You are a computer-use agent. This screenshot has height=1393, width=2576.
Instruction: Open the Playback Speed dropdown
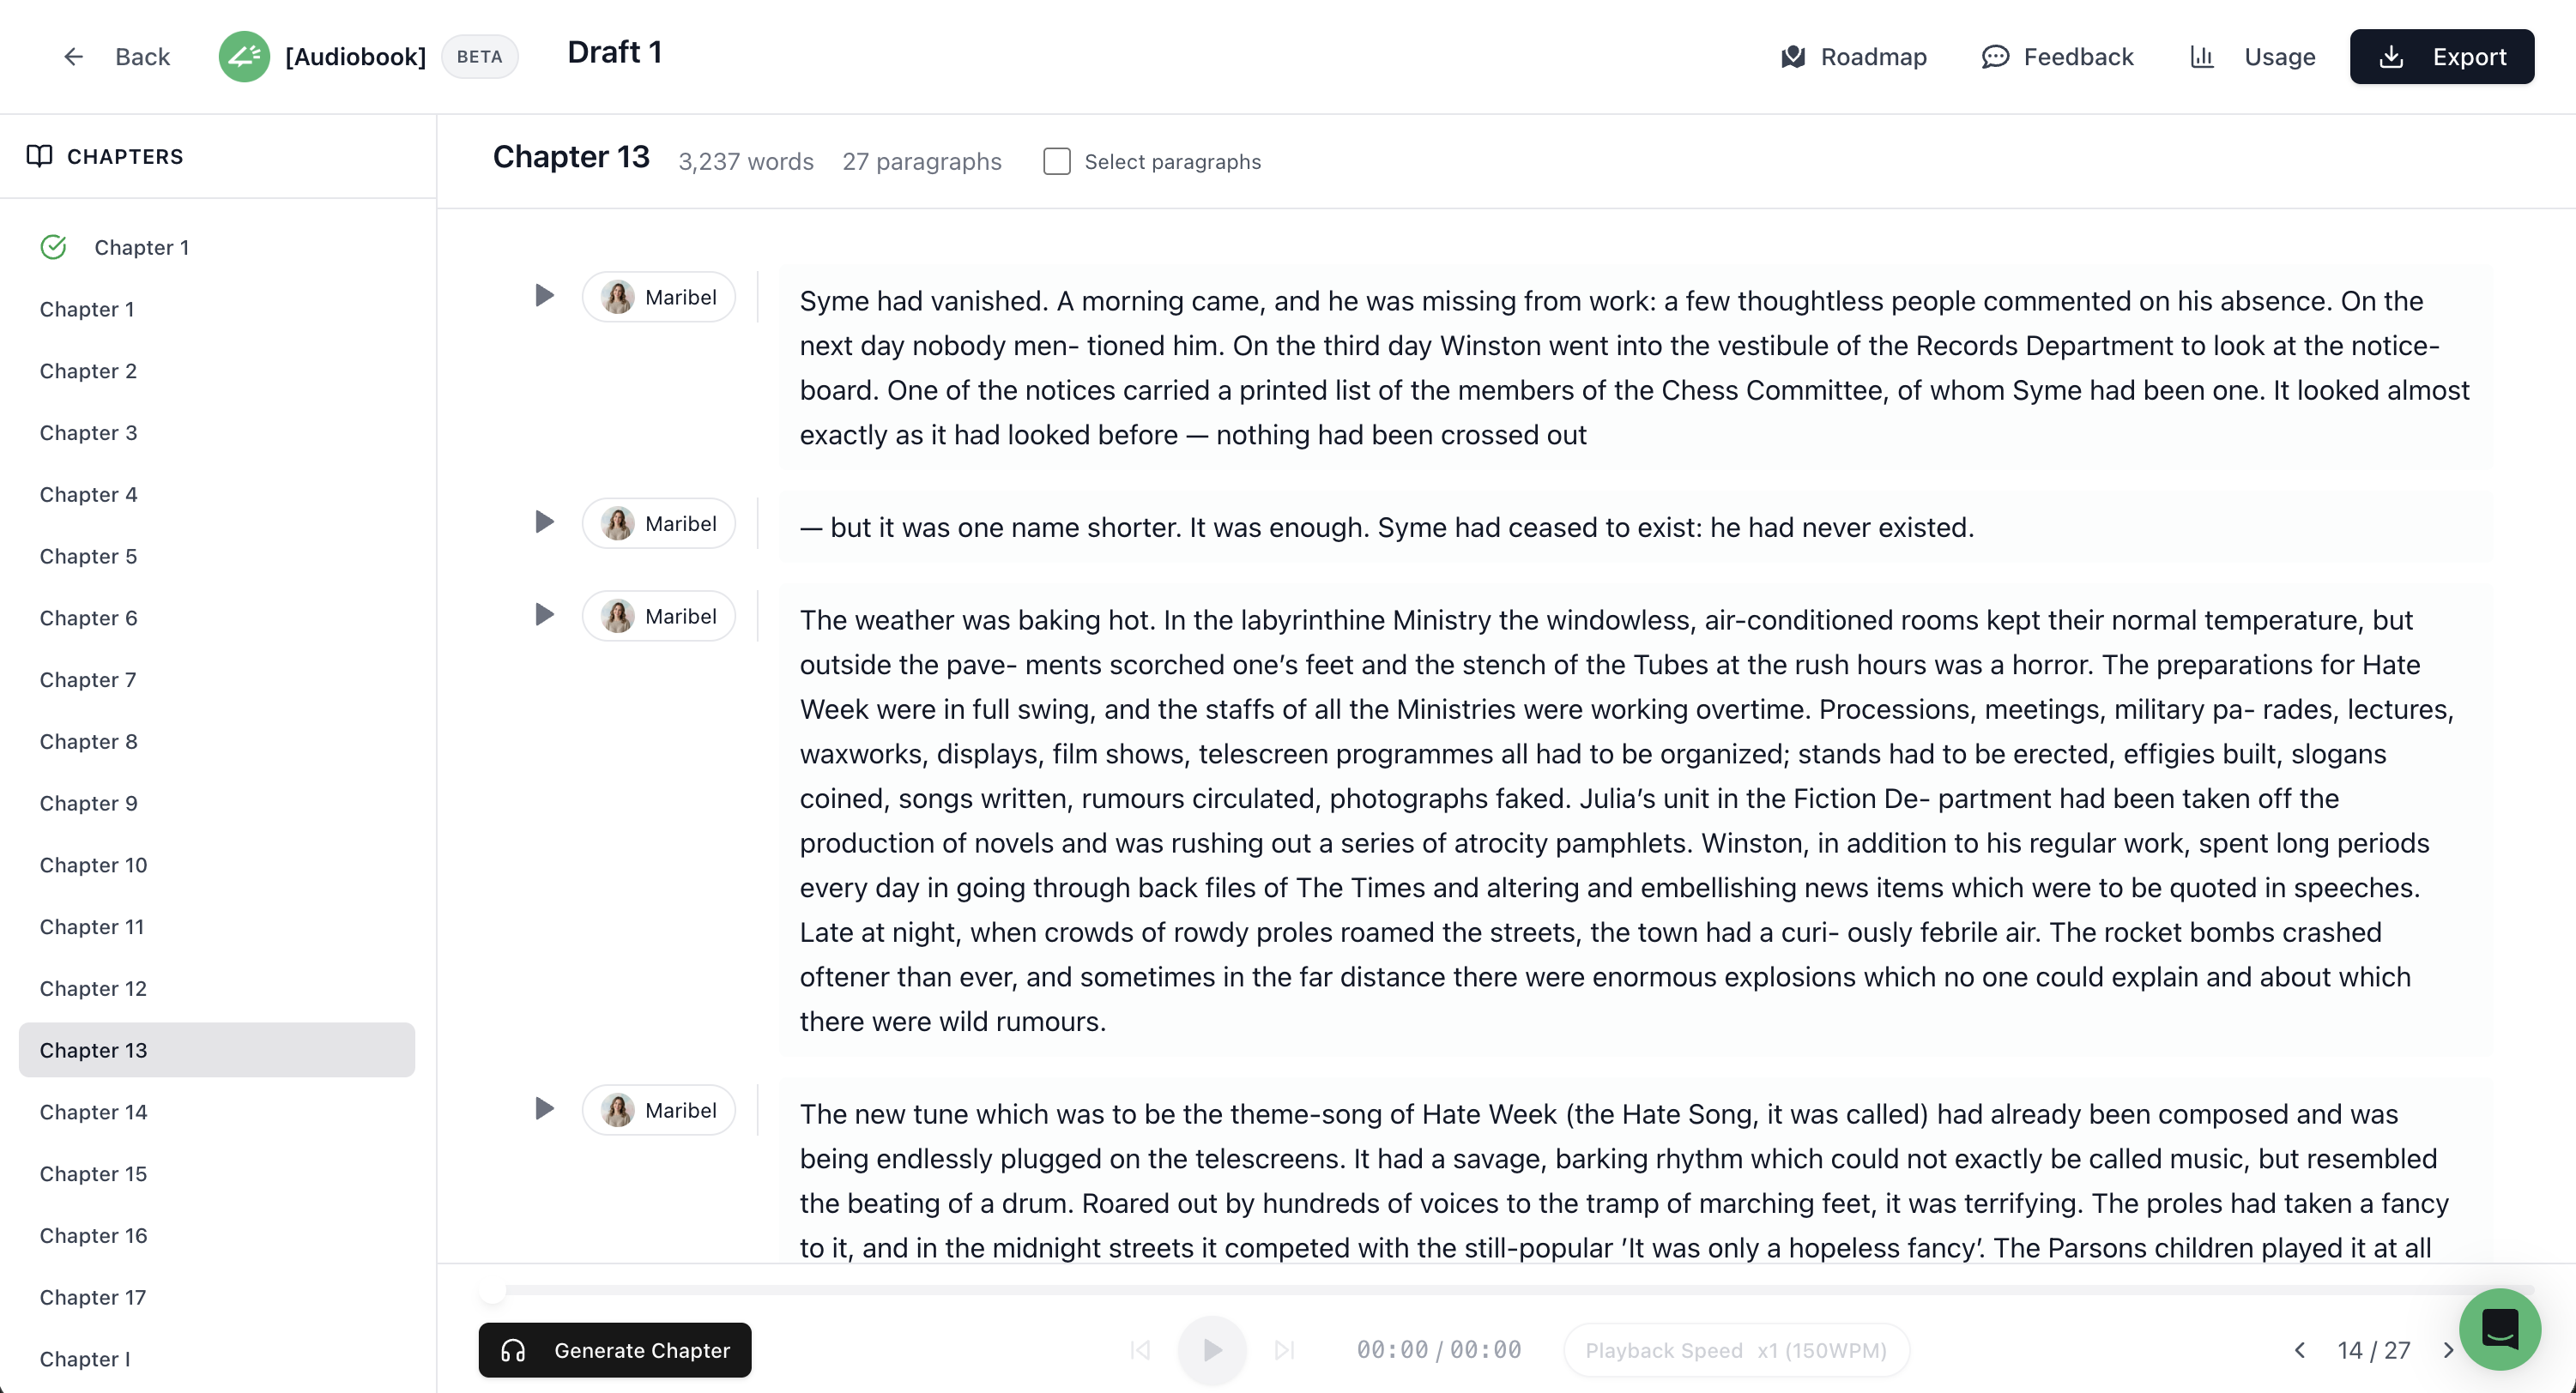(x=1736, y=1350)
